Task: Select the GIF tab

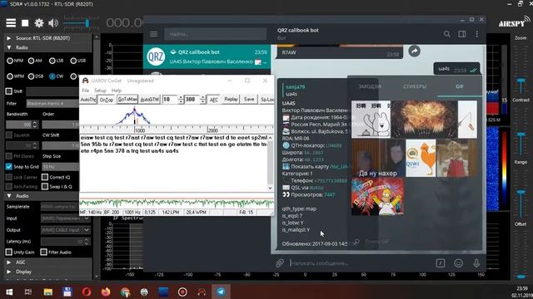Action: pos(459,86)
